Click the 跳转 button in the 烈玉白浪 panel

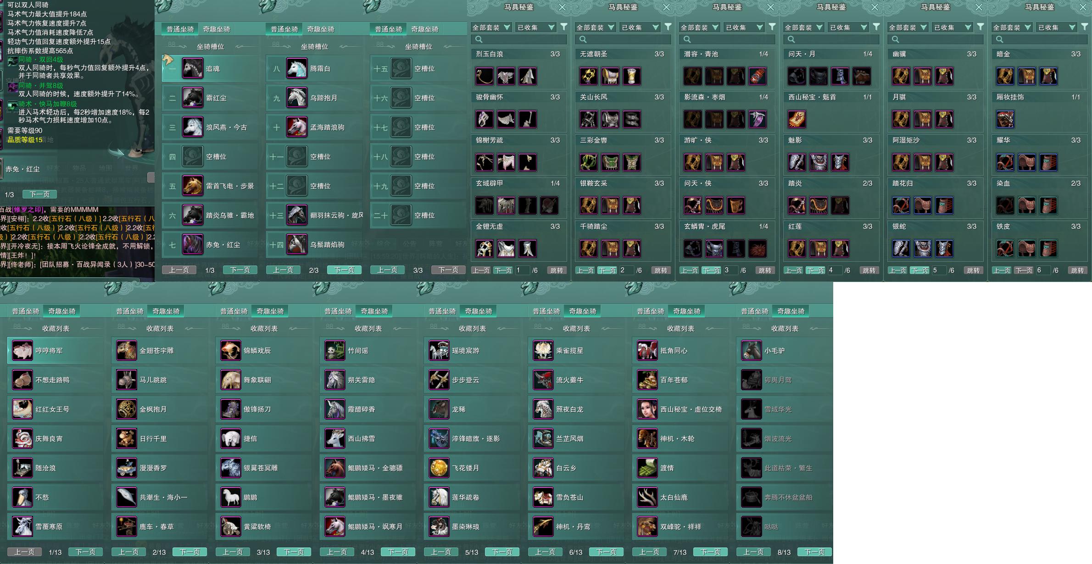(x=557, y=271)
